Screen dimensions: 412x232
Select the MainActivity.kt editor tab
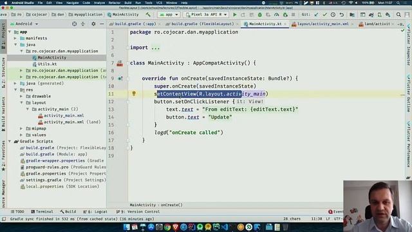(264, 24)
